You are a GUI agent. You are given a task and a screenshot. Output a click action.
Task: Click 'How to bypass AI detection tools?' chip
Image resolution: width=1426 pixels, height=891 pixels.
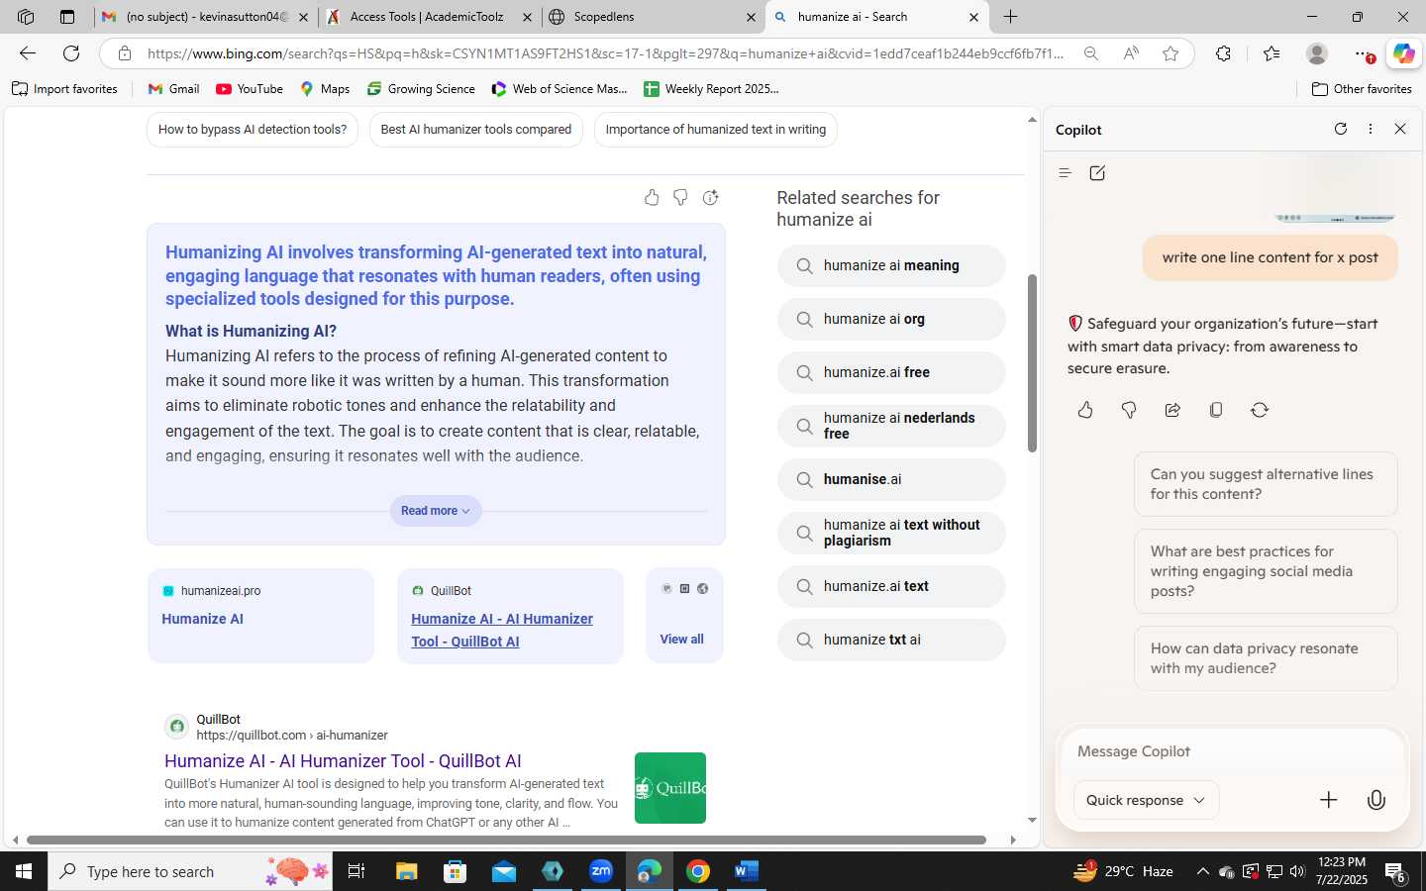[x=253, y=130]
